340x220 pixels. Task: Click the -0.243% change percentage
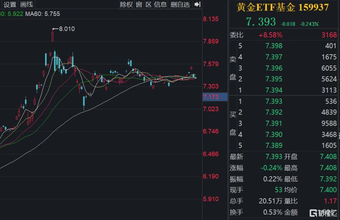click(x=309, y=24)
